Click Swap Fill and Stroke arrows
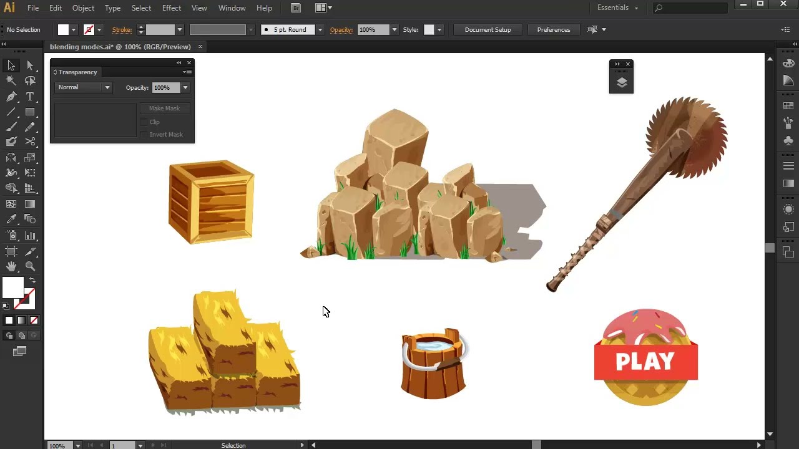The width and height of the screenshot is (799, 449). [x=32, y=280]
